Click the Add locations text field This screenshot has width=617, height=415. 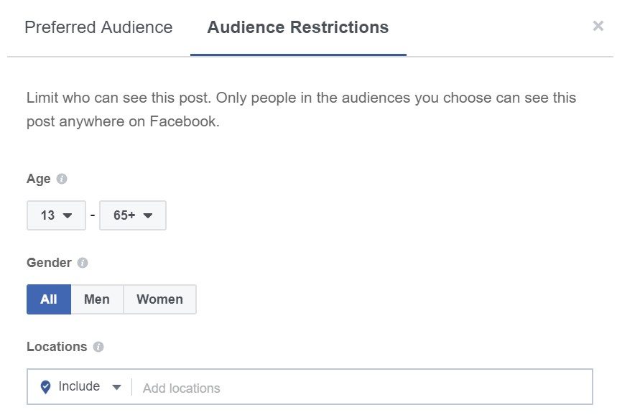click(362, 388)
